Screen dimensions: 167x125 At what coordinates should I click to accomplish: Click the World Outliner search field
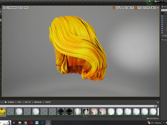[164, 10]
